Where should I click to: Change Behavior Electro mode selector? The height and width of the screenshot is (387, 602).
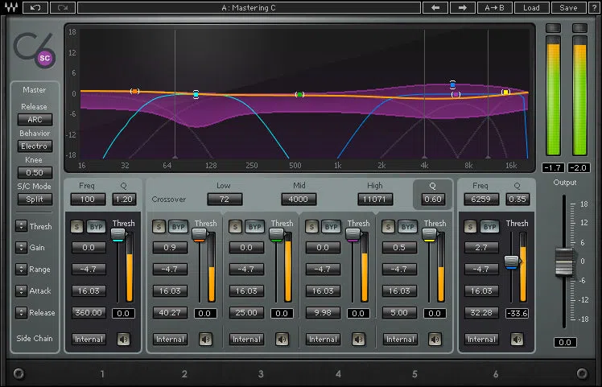point(35,146)
